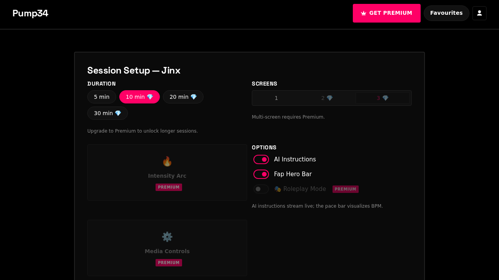This screenshot has width=499, height=280.
Task: Click the OPTIONS section label
Action: pyautogui.click(x=264, y=147)
